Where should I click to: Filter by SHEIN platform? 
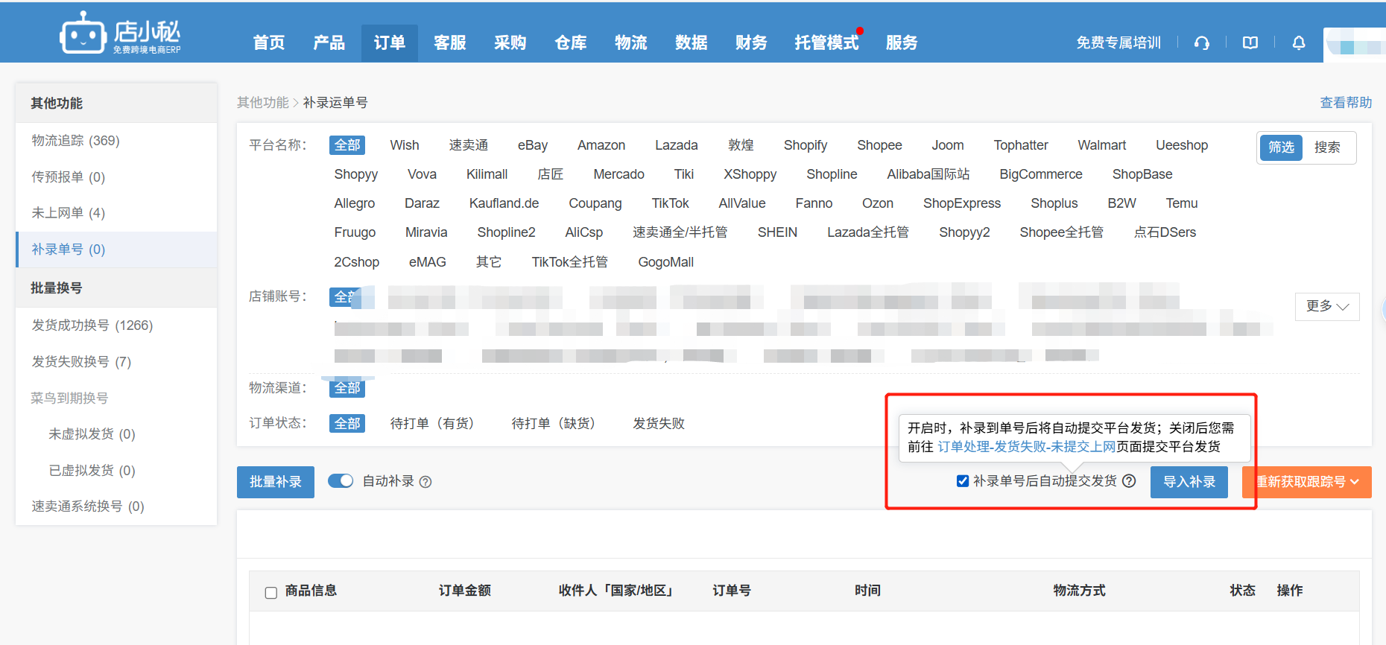click(x=777, y=232)
